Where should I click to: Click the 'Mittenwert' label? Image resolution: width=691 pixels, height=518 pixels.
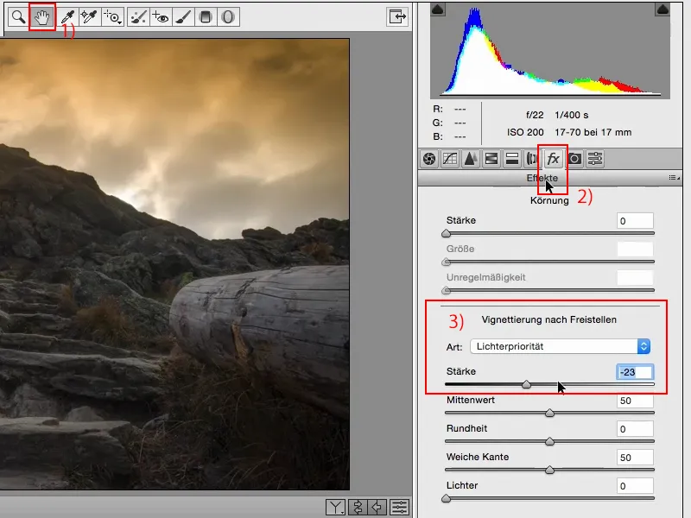point(470,400)
